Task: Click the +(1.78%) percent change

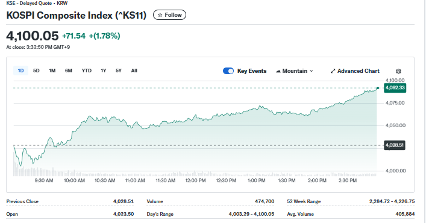Action: point(104,36)
